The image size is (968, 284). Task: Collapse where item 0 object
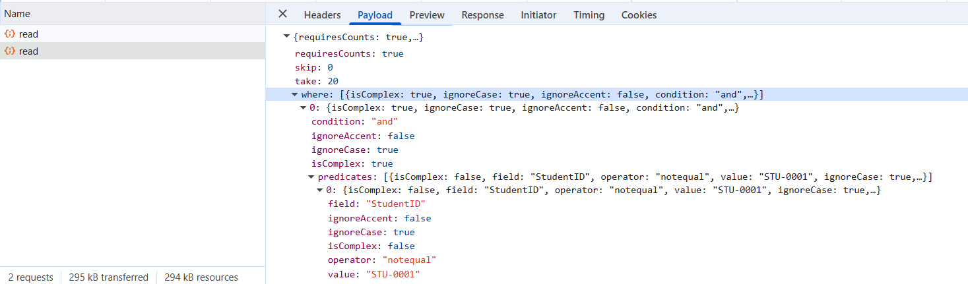pyautogui.click(x=303, y=108)
